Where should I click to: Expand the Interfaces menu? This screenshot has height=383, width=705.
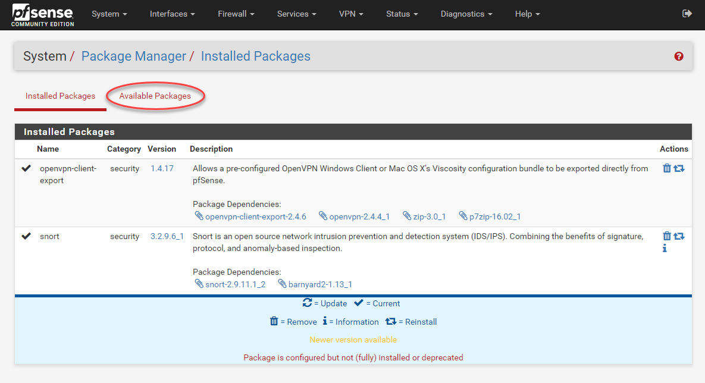(172, 14)
